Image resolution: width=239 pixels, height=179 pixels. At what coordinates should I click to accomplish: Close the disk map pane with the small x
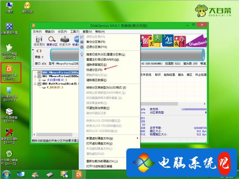tap(33, 50)
